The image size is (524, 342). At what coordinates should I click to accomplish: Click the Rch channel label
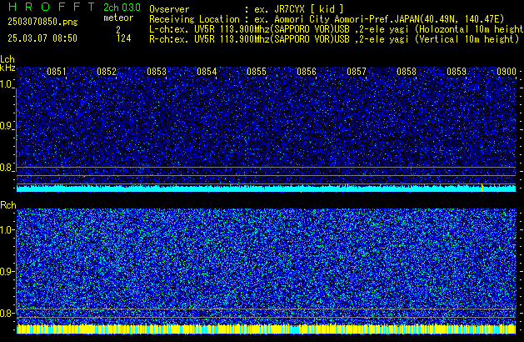[8, 205]
